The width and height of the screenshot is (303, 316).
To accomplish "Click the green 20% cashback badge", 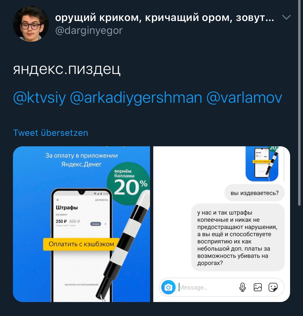I will (128, 183).
